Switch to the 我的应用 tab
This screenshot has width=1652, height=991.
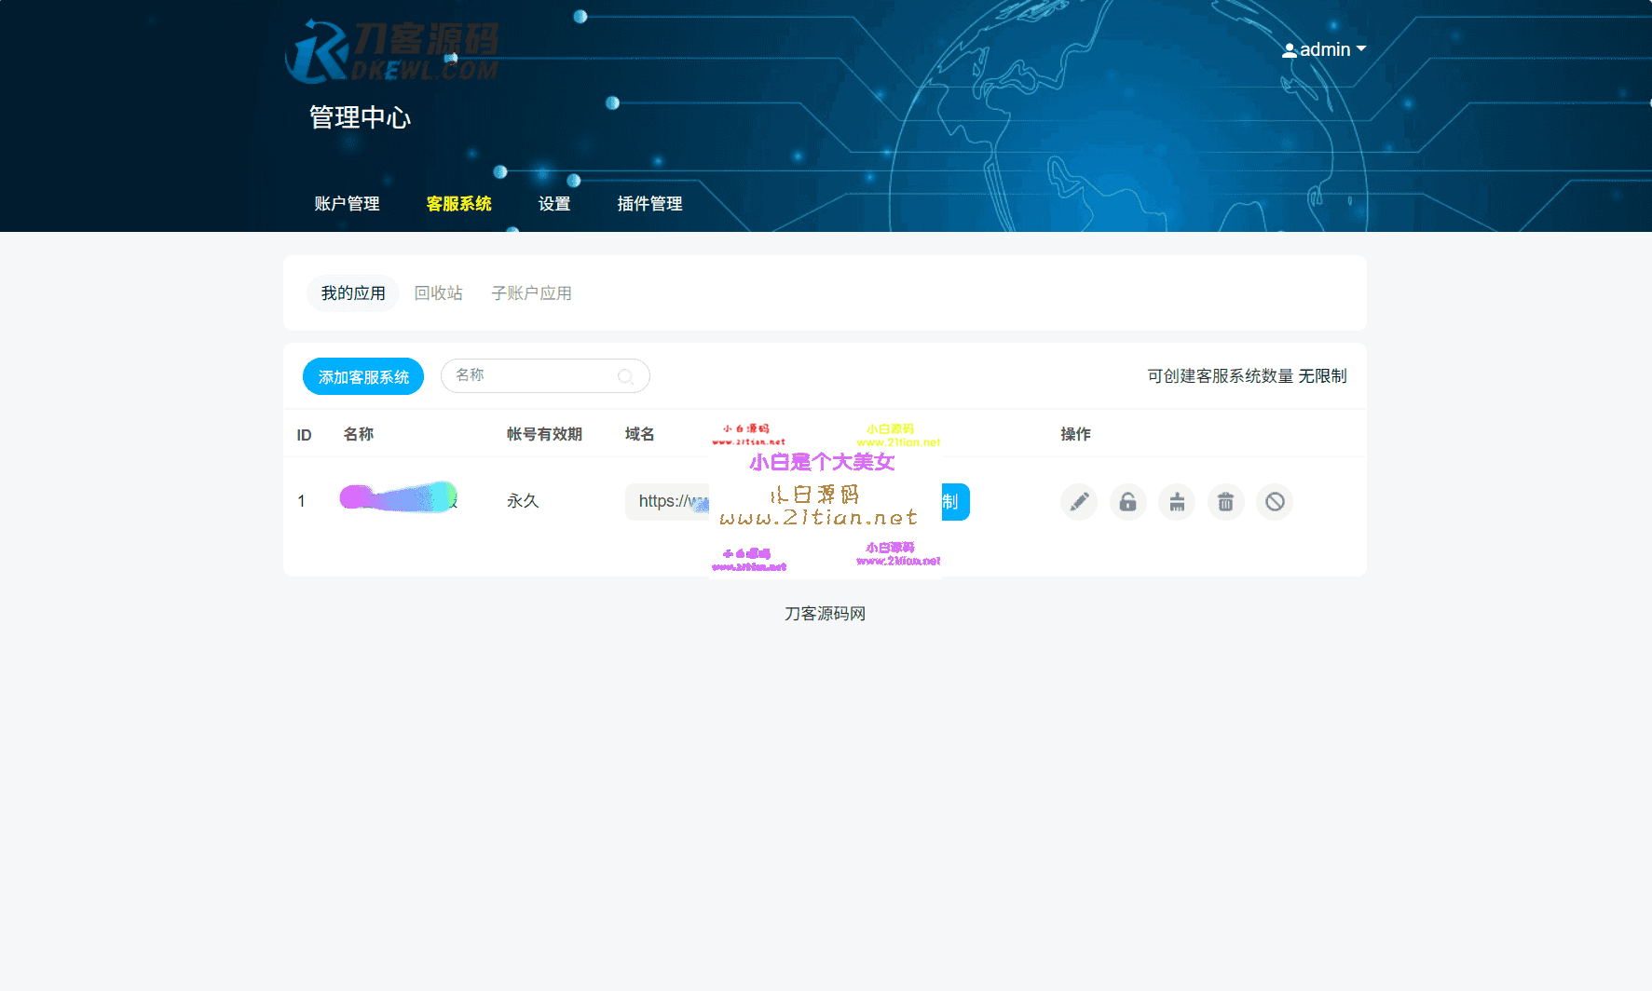tap(353, 292)
